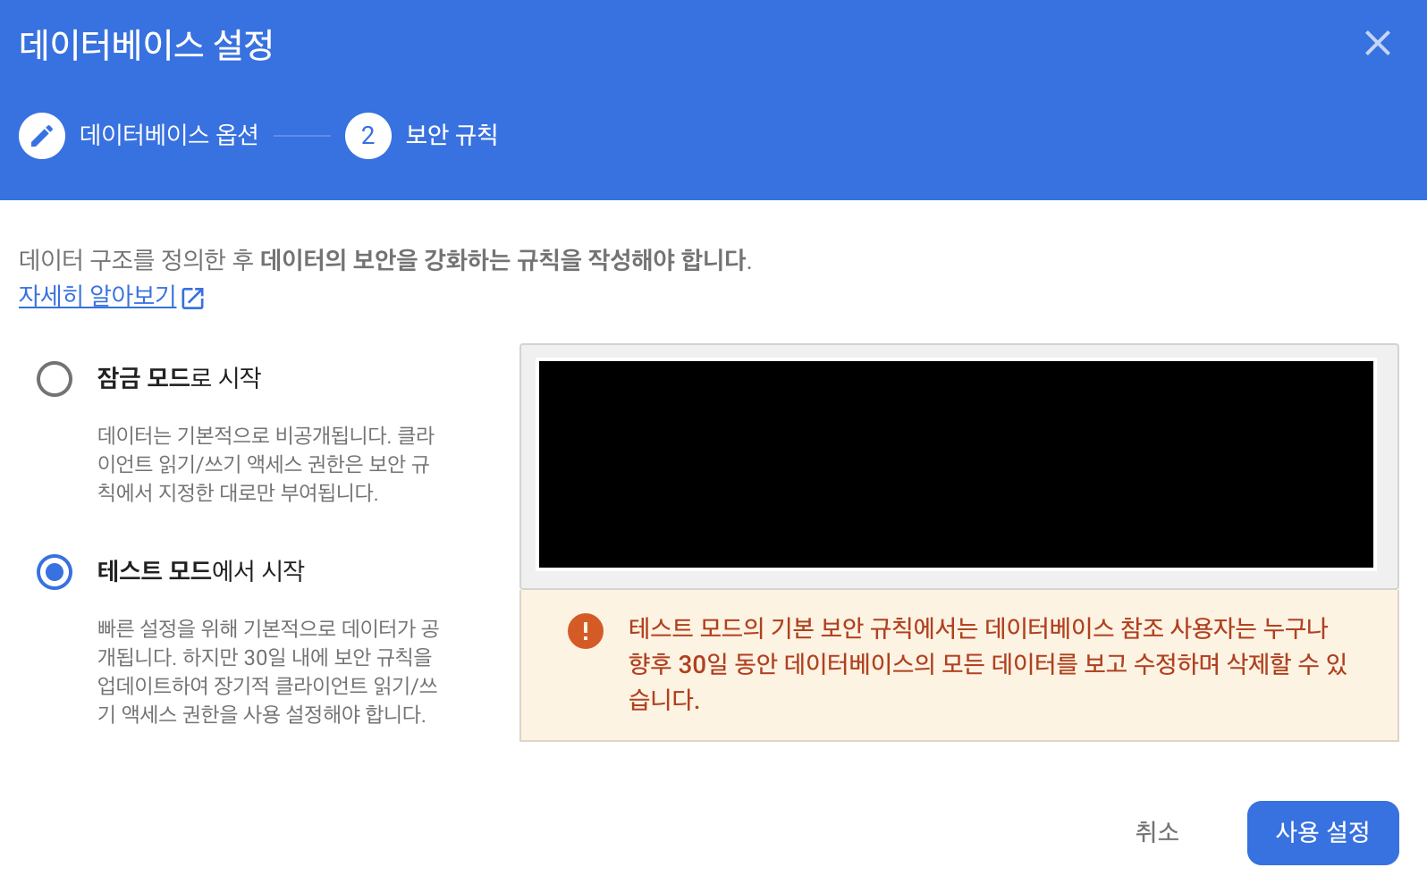The height and width of the screenshot is (876, 1427).
Task: Close the 데이터베이스 설정 dialog
Action: tap(1377, 43)
